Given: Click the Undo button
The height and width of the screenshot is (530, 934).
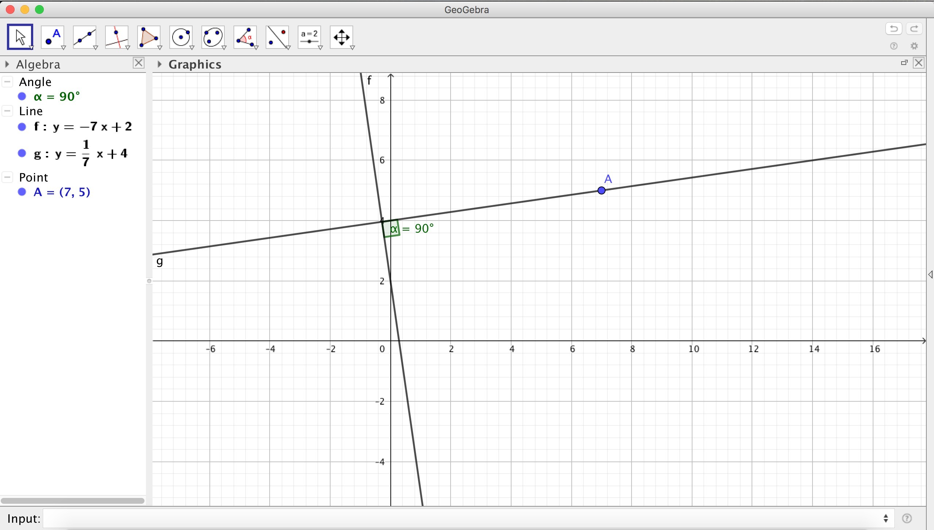Looking at the screenshot, I should pyautogui.click(x=894, y=29).
